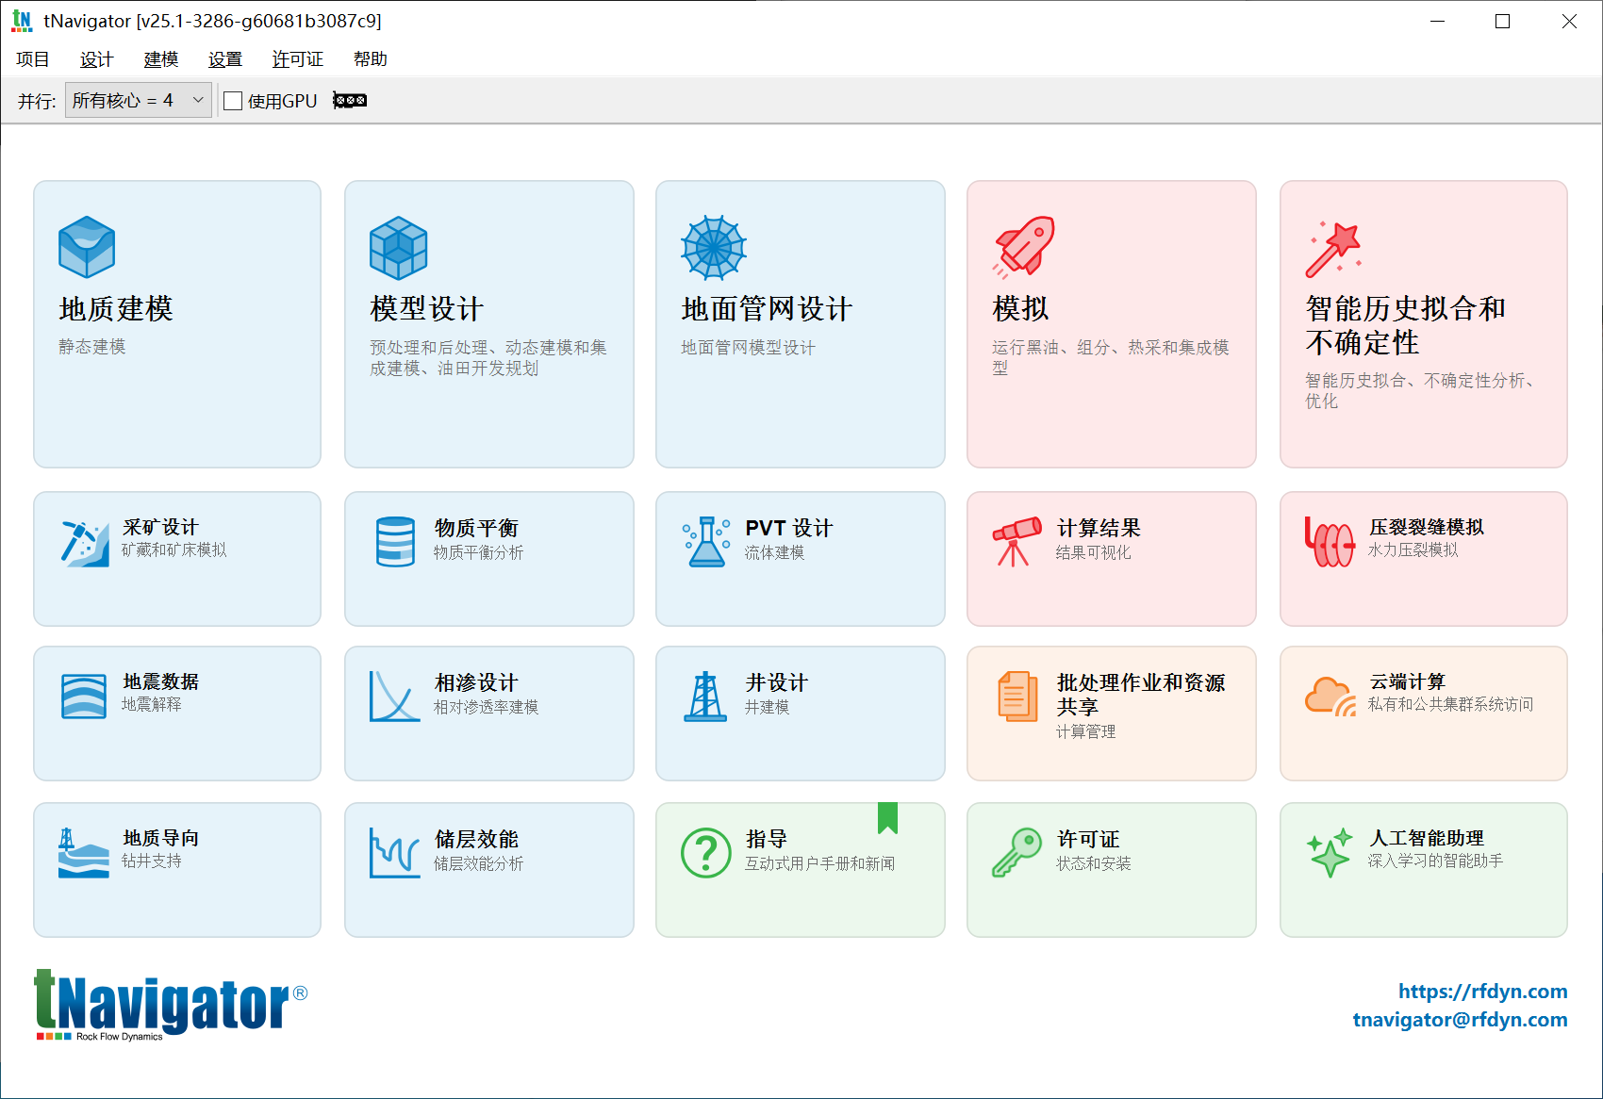Click the text 互动式用户手册和新闻
The width and height of the screenshot is (1603, 1099).
819,863
